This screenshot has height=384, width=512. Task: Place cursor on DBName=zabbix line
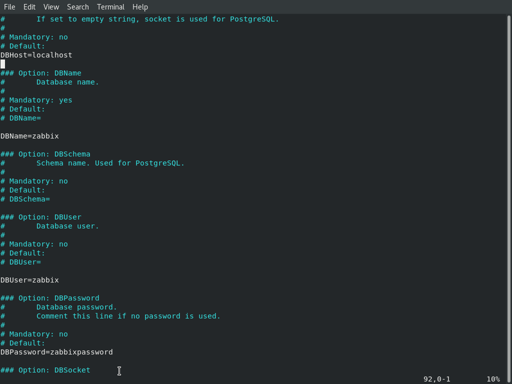click(29, 136)
